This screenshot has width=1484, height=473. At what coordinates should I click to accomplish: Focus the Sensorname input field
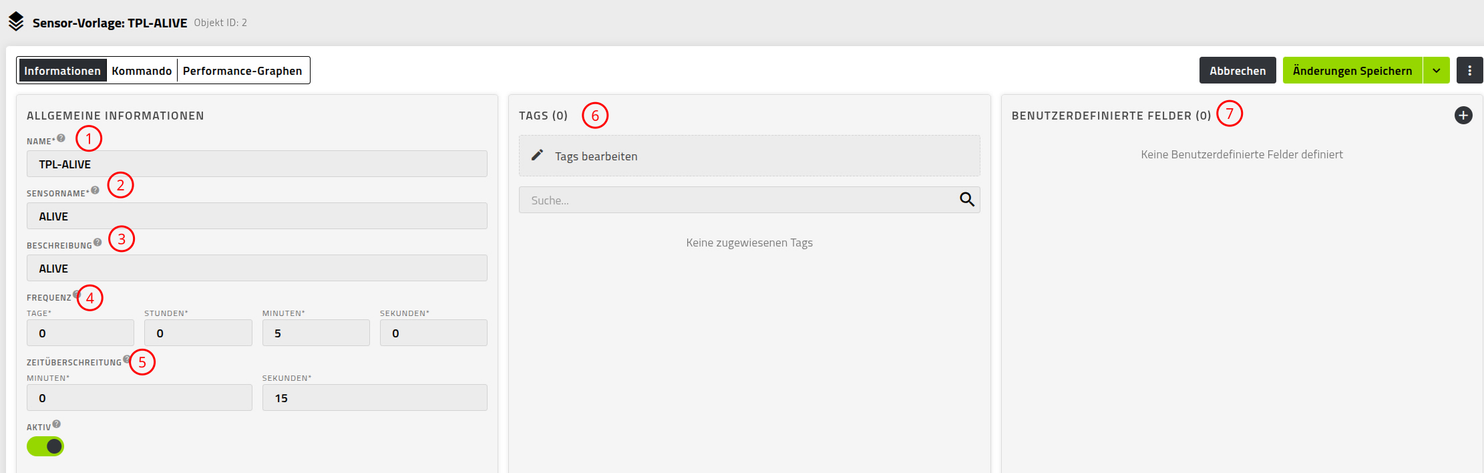[257, 216]
